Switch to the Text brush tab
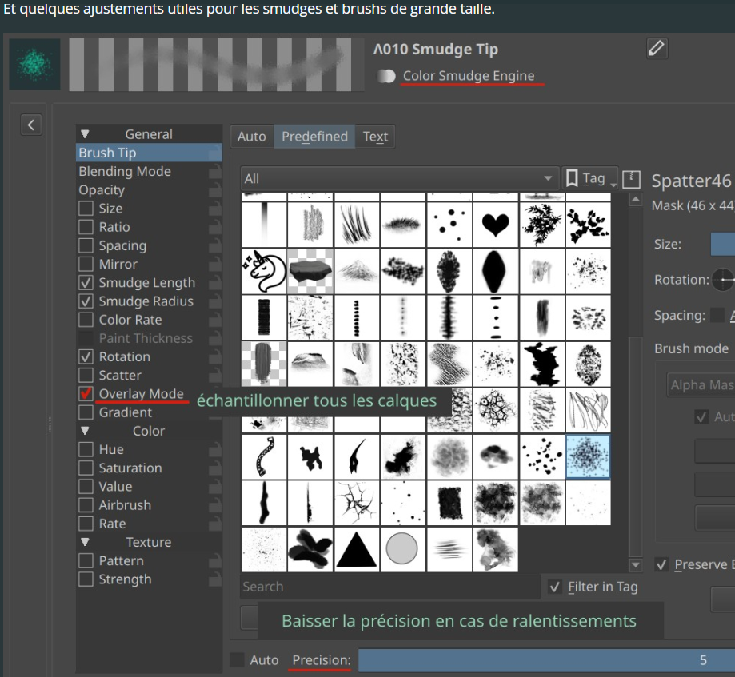 pos(375,137)
